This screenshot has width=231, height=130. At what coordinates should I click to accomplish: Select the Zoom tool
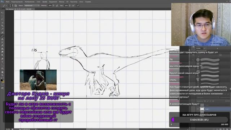pos(2,75)
